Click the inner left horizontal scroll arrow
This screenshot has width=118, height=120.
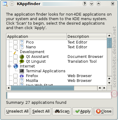tap(100, 88)
